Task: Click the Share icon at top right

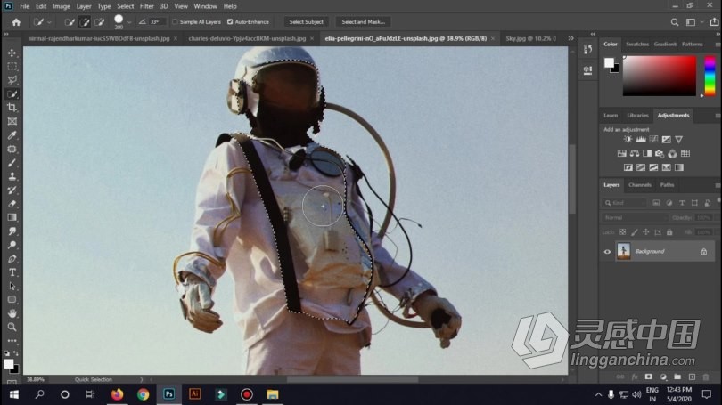Action: (x=714, y=22)
